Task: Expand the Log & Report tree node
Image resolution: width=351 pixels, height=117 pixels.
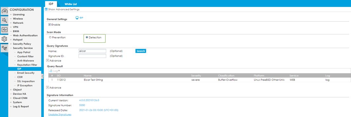Action: pyautogui.click(x=11, y=107)
